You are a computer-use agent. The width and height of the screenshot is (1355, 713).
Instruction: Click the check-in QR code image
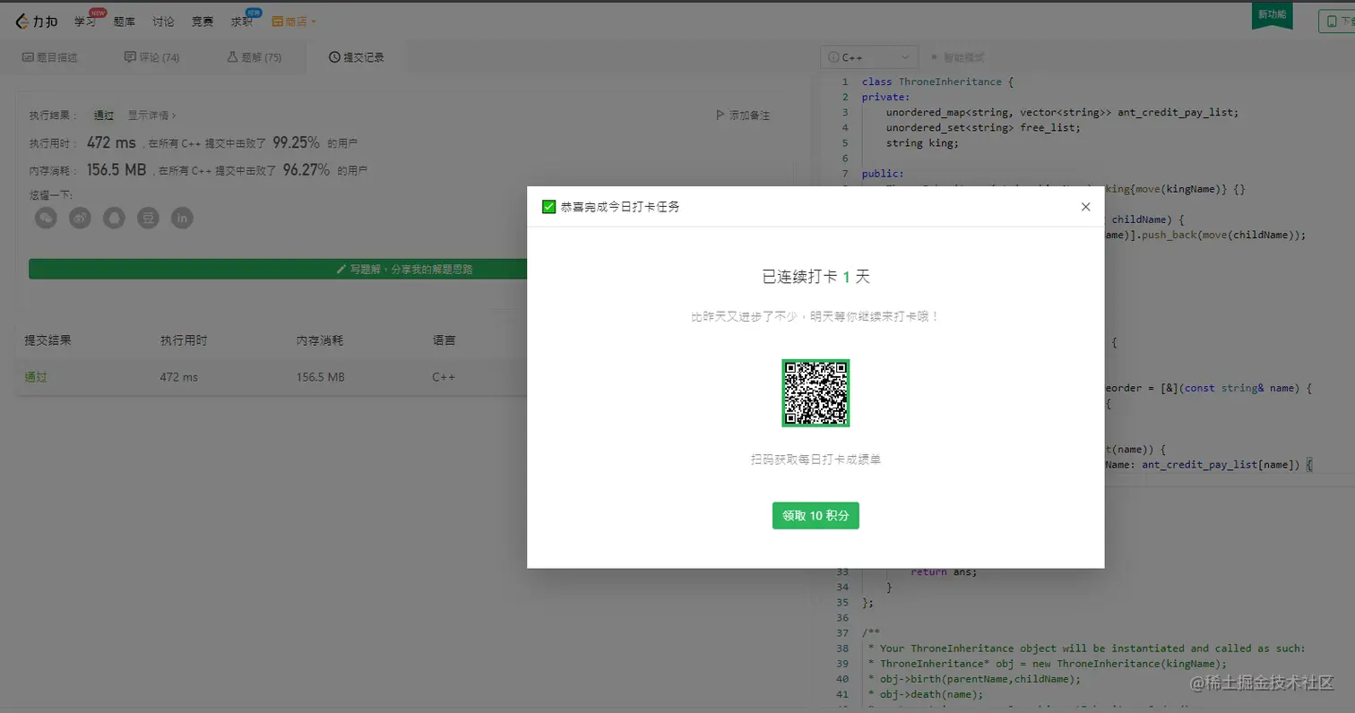tap(816, 393)
